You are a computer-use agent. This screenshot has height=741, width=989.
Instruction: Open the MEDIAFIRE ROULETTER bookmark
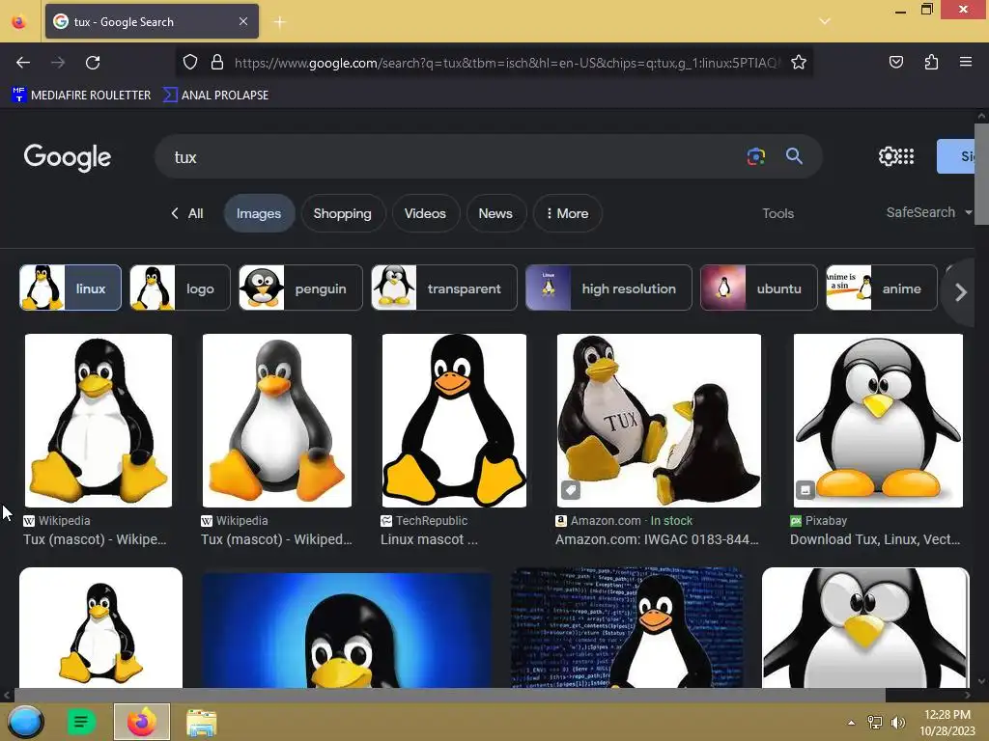pyautogui.click(x=81, y=96)
